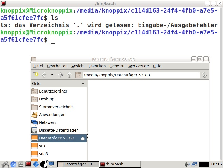This screenshot has width=223, height=168.
Task: Open Diskette-Datenträger in the places list
Action: 58,130
